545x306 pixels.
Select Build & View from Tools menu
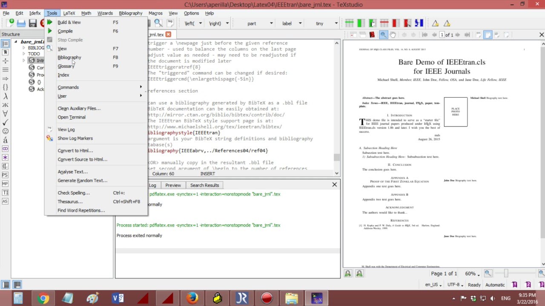tap(96, 22)
